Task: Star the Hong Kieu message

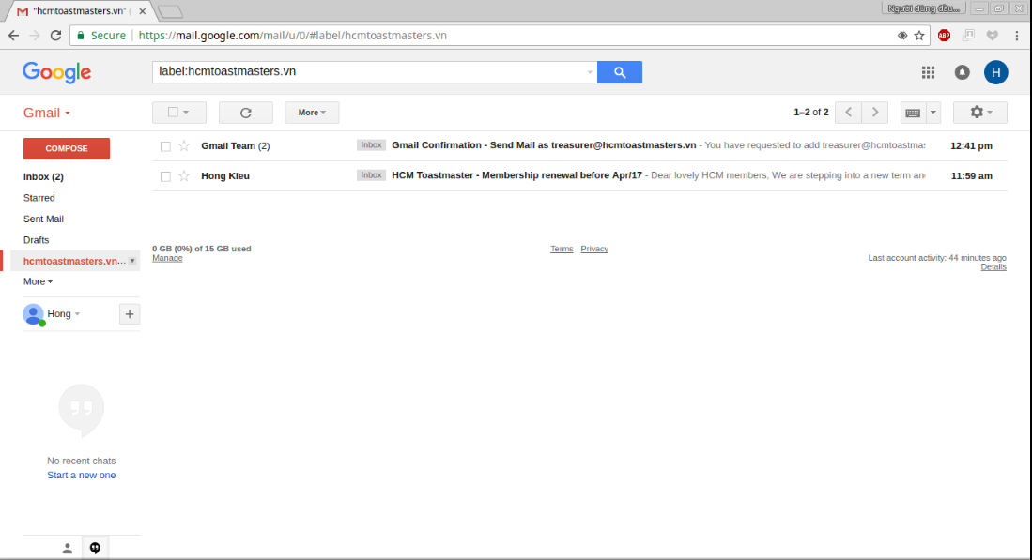Action: (x=184, y=176)
